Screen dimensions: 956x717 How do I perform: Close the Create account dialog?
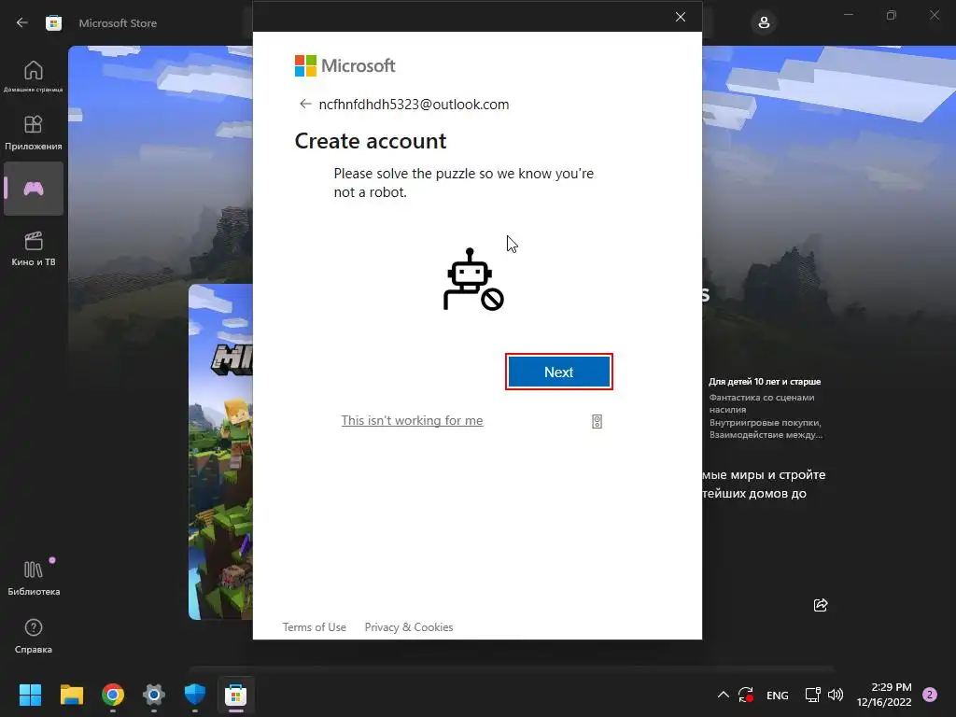681,17
